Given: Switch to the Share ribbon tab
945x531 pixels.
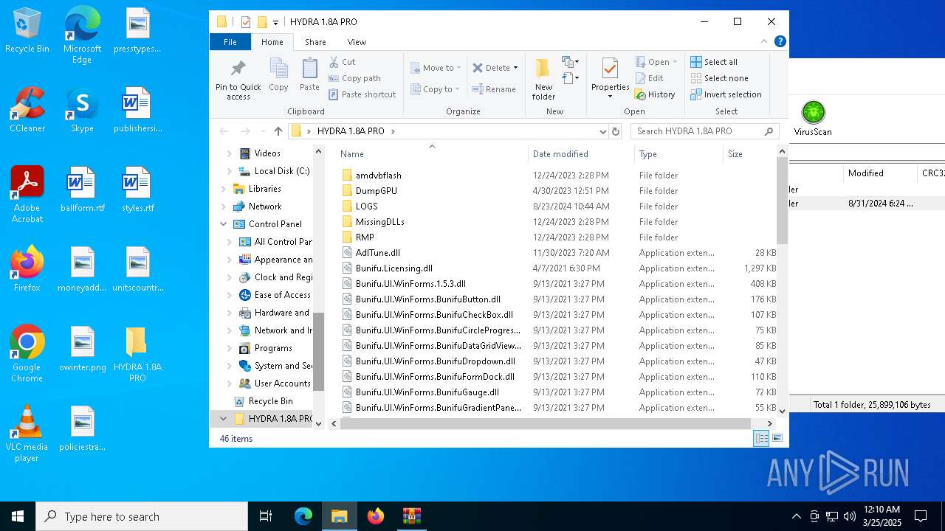Looking at the screenshot, I should coord(315,42).
